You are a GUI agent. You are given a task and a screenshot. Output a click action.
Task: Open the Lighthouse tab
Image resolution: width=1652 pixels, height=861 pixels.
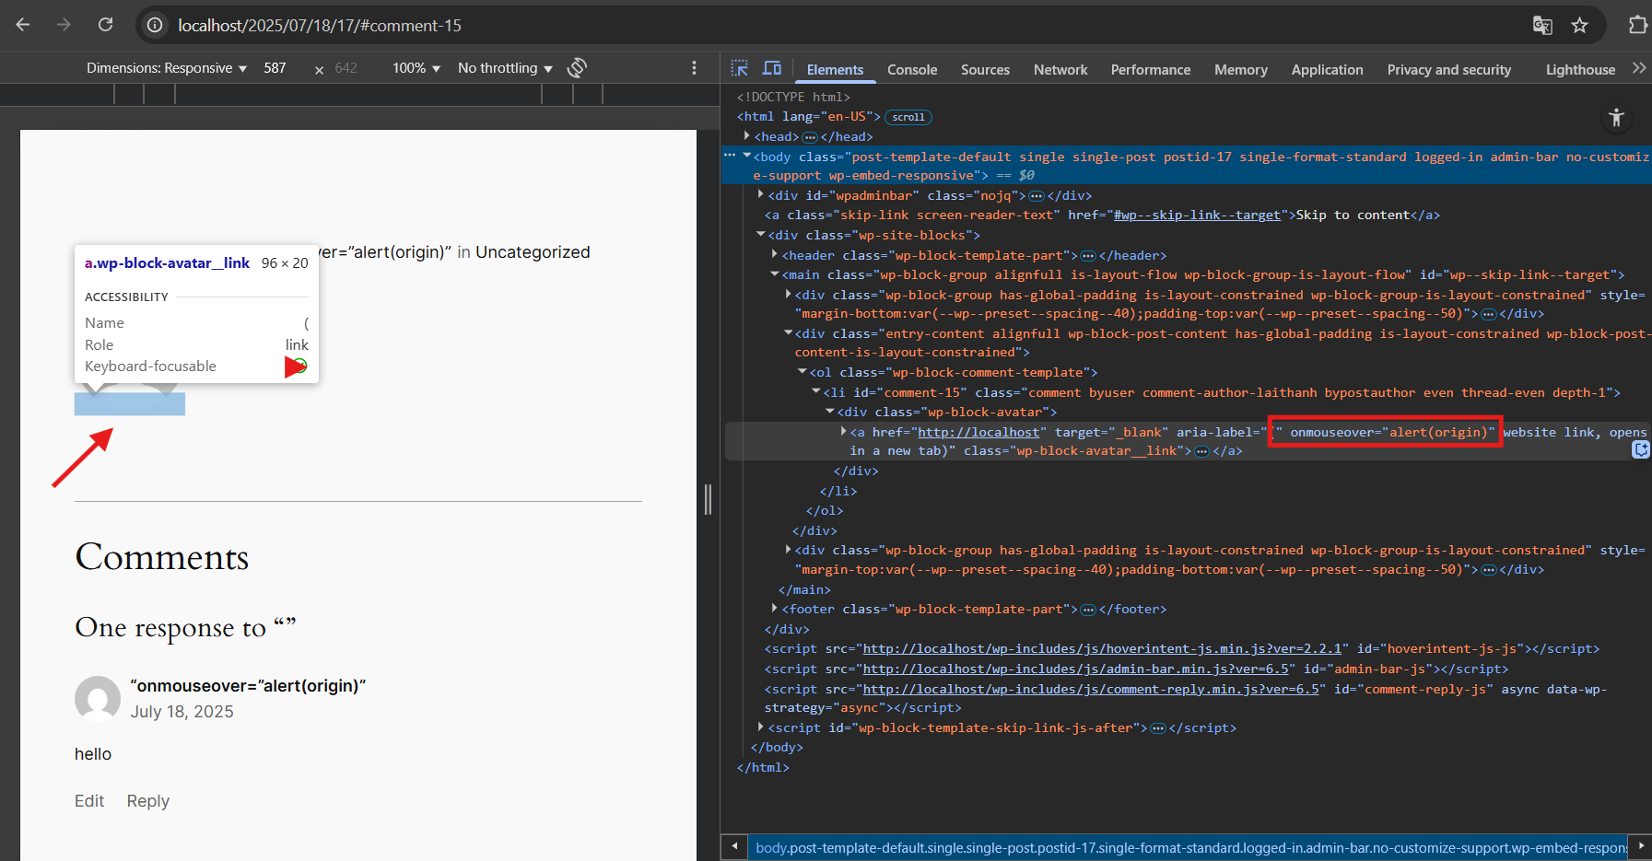pos(1580,69)
